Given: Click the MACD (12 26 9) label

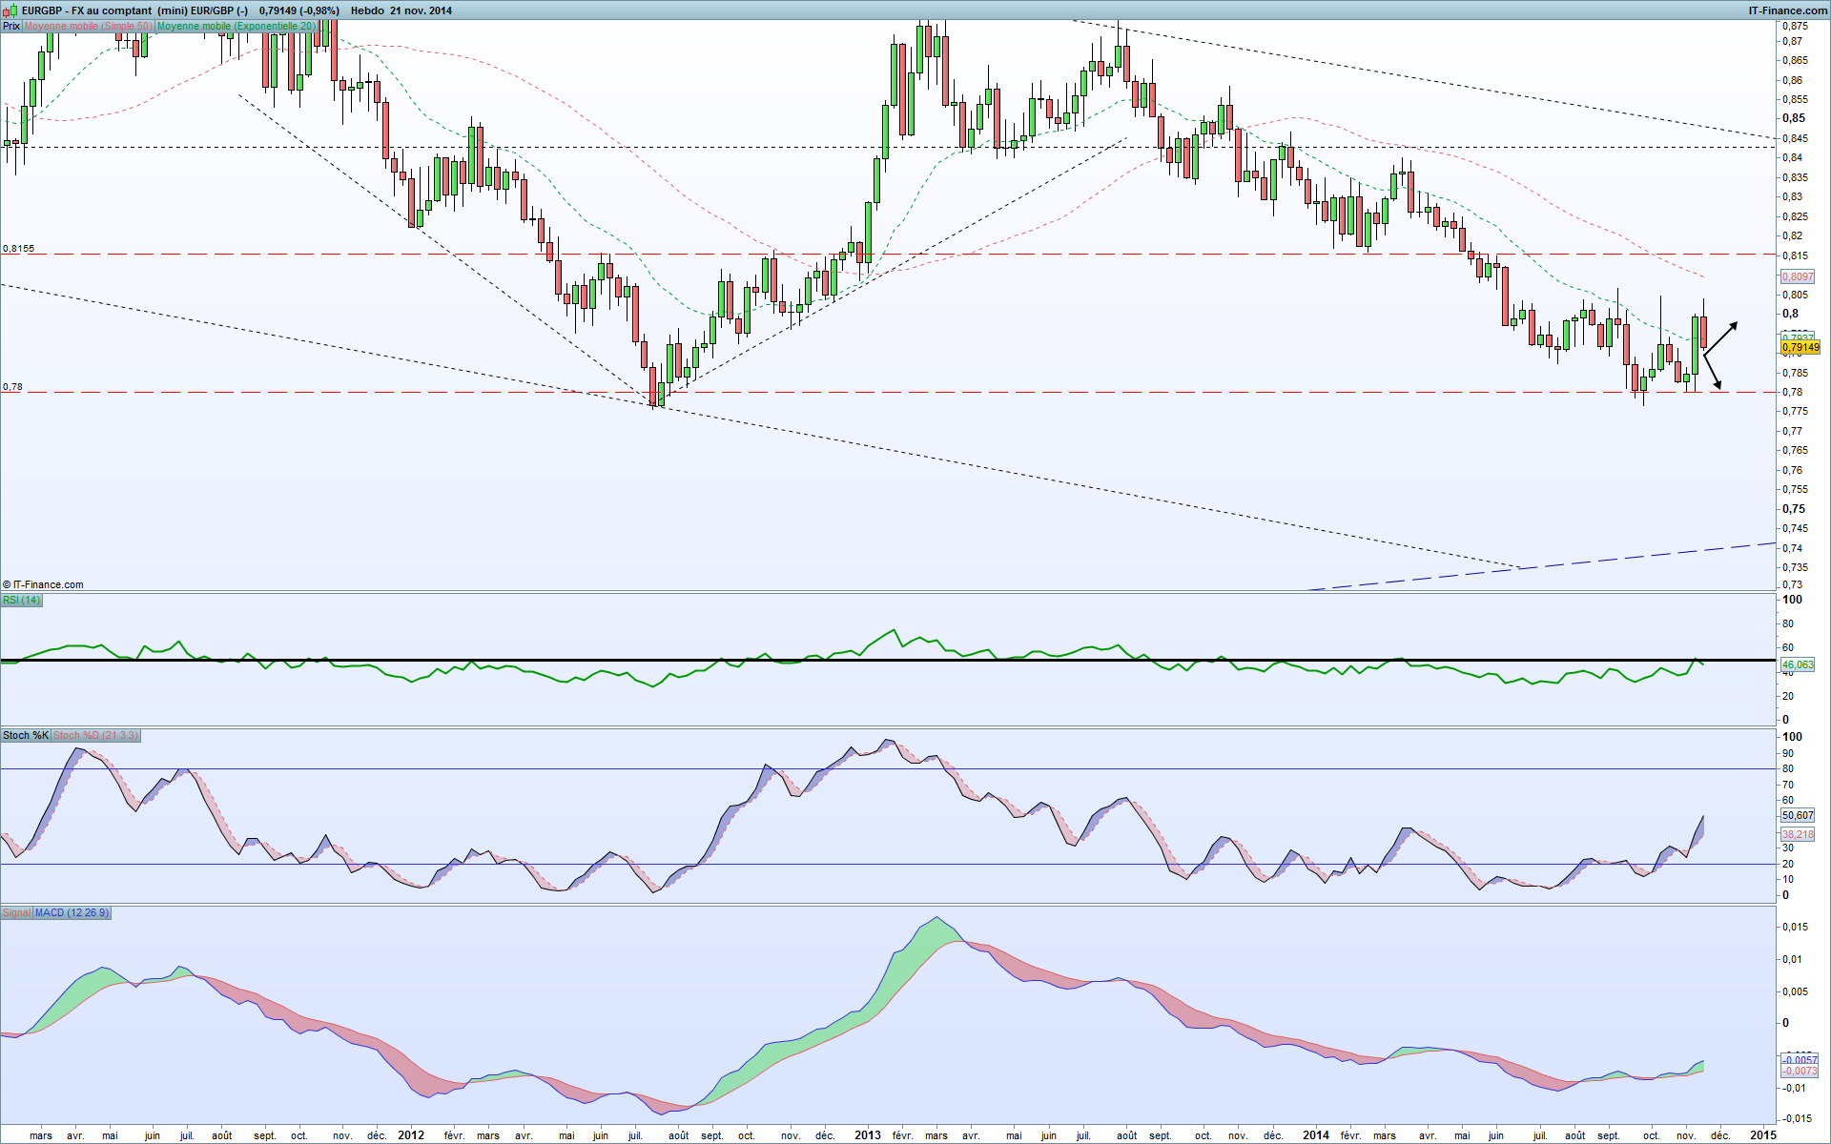Looking at the screenshot, I should click(72, 912).
